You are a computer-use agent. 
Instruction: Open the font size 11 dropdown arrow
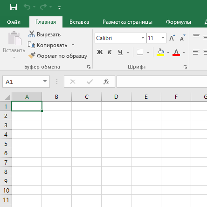tap(163, 38)
